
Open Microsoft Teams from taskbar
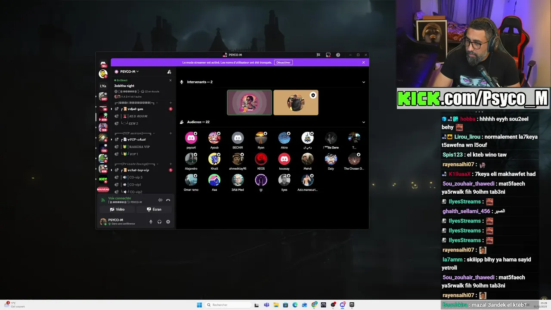click(266, 305)
